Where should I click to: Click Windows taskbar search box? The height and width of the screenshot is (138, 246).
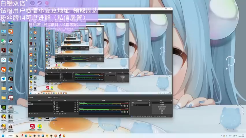10,136
